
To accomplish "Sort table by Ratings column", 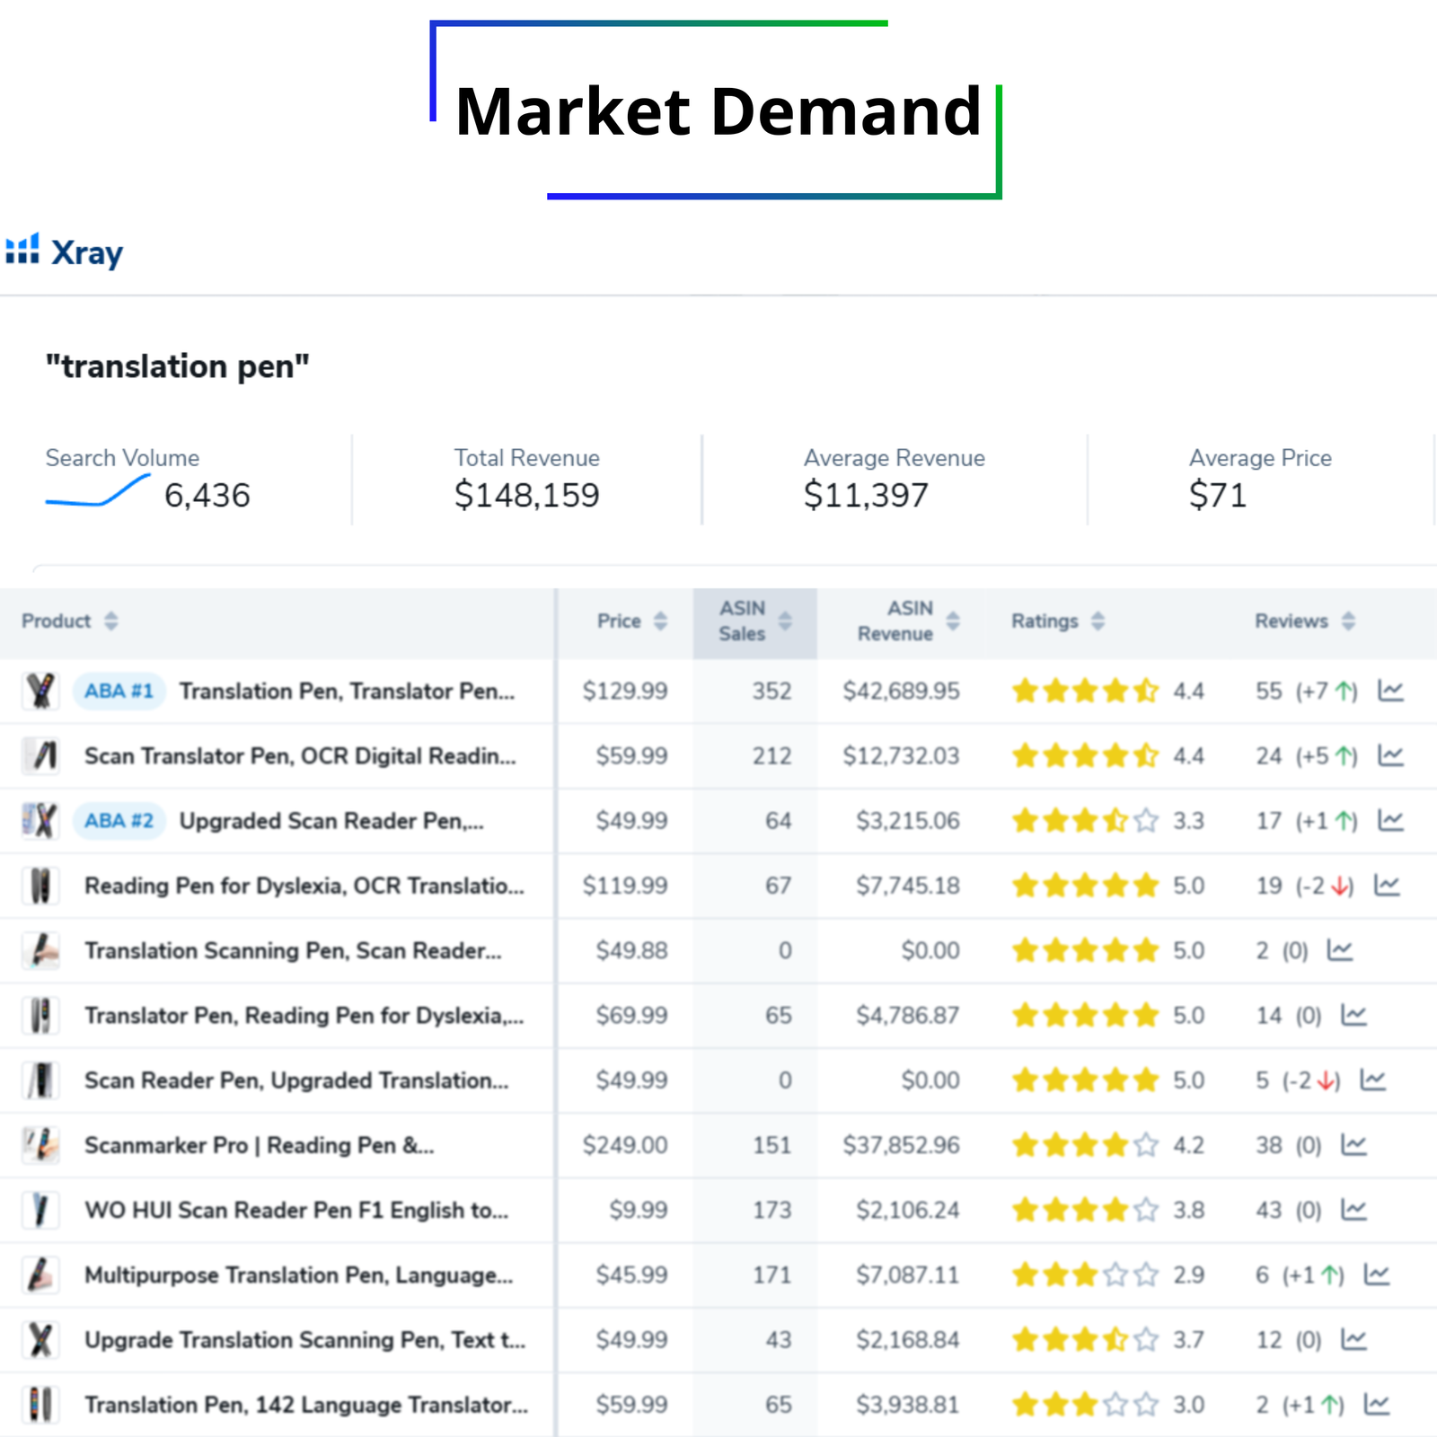I will point(1098,621).
